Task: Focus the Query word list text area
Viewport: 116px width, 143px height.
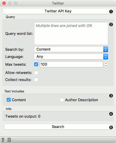Action: pos(71,33)
